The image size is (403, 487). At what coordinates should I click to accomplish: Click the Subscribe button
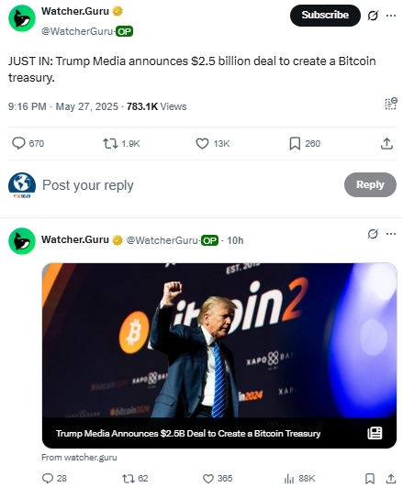[x=325, y=16]
